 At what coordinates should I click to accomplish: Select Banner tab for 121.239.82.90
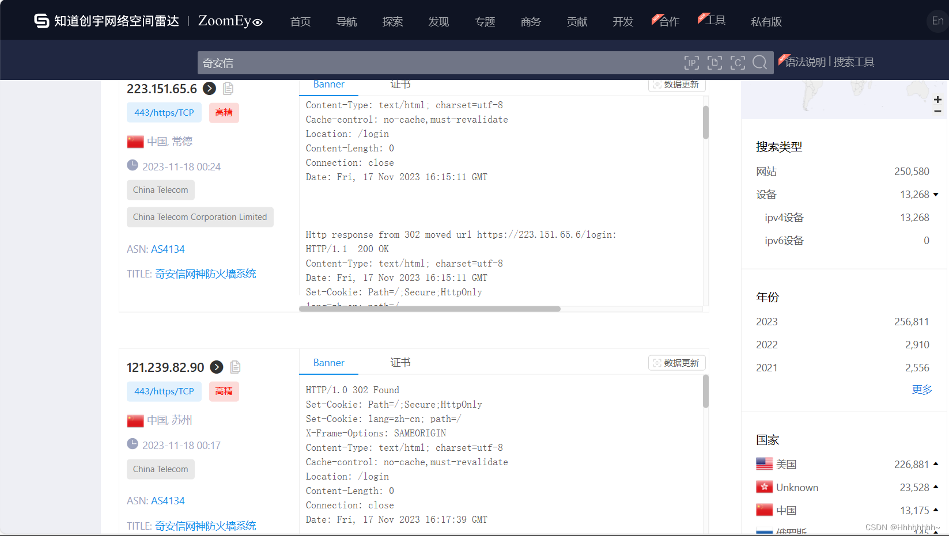[x=328, y=363]
